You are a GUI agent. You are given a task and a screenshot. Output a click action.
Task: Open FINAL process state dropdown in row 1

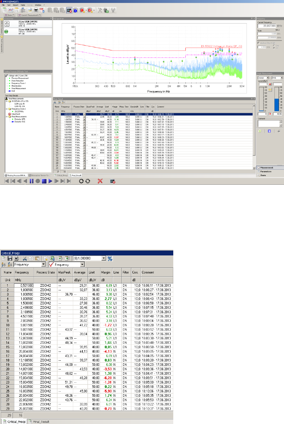(84, 114)
